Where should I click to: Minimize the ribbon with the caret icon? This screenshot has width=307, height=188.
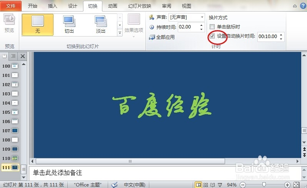[x=295, y=6]
